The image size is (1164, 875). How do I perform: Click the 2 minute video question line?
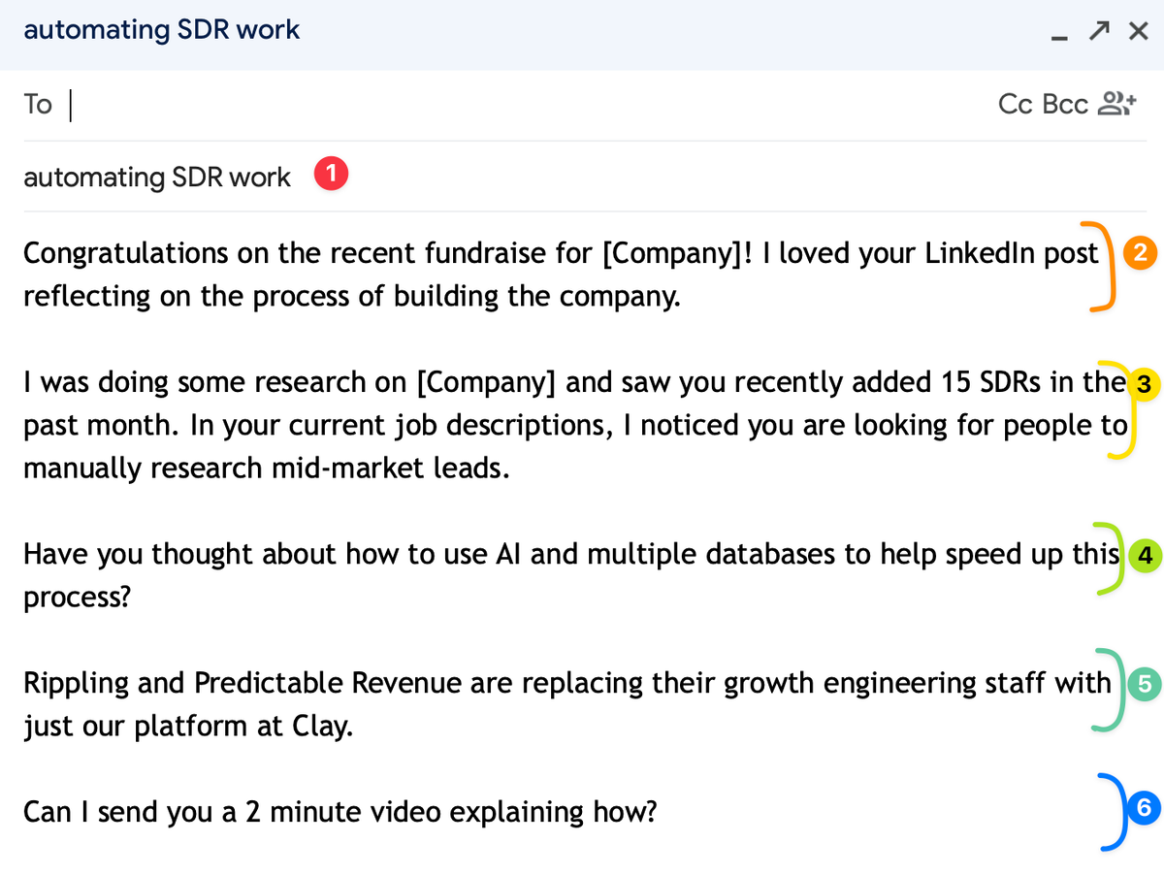[x=339, y=811]
